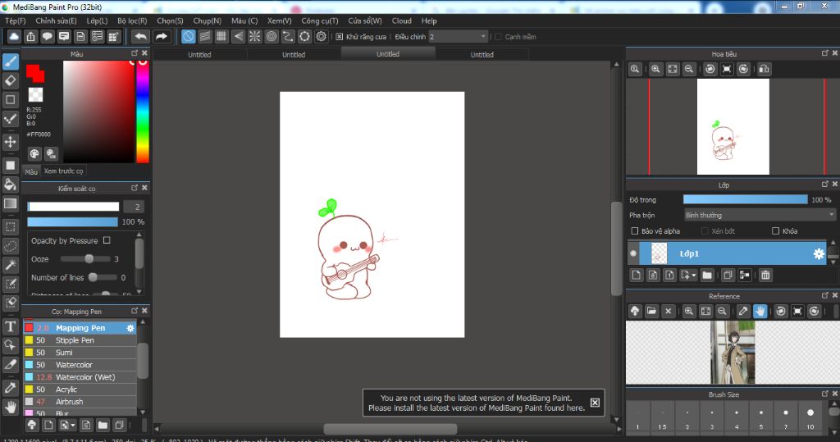Select the Hand tool

[x=11, y=407]
